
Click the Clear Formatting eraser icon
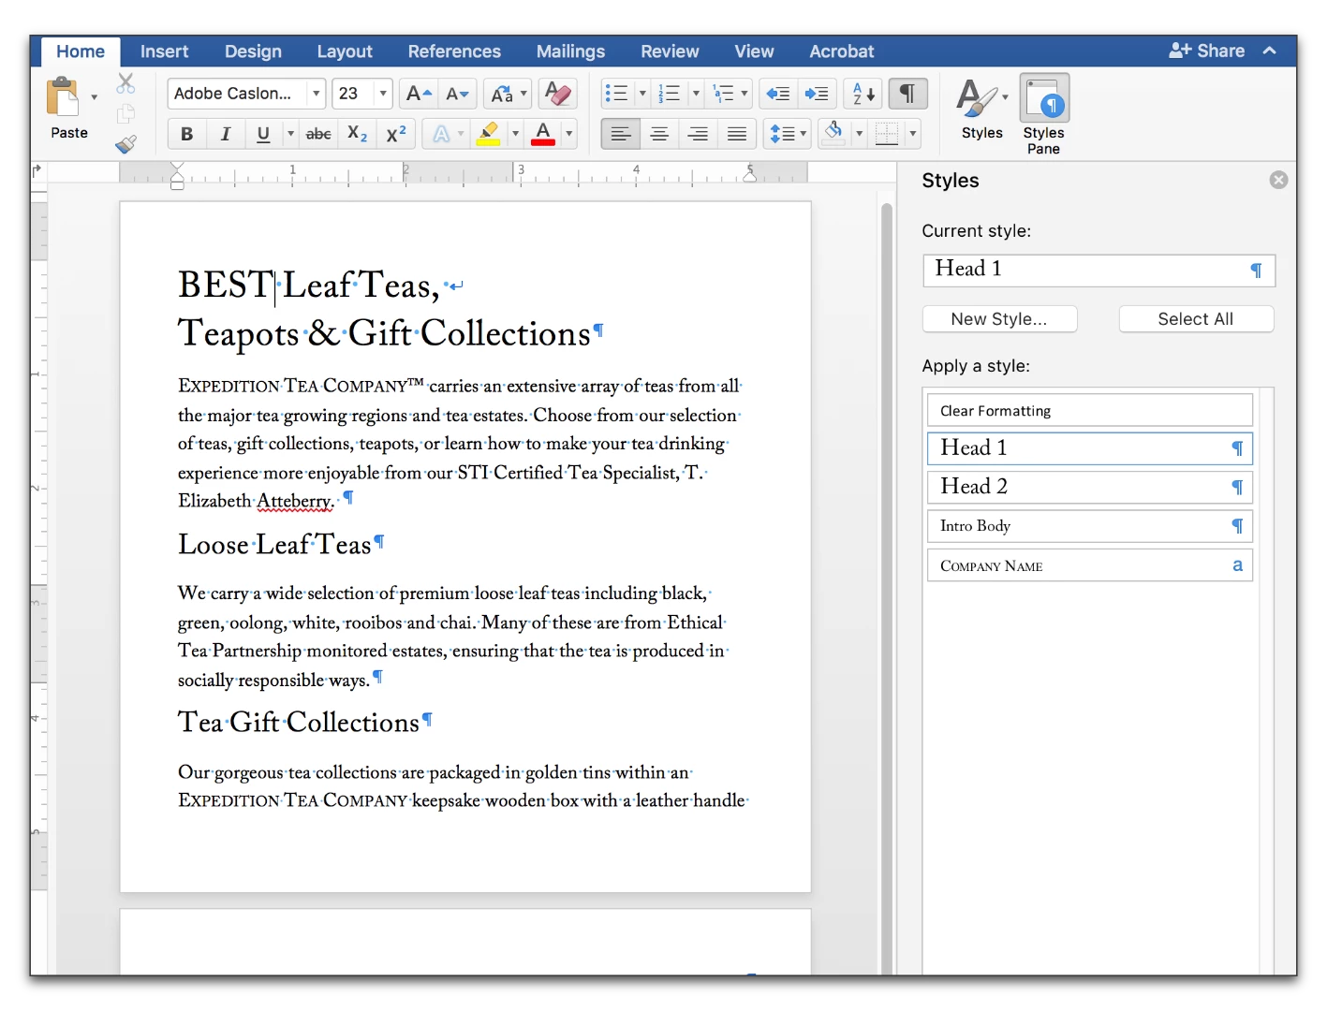pos(557,94)
